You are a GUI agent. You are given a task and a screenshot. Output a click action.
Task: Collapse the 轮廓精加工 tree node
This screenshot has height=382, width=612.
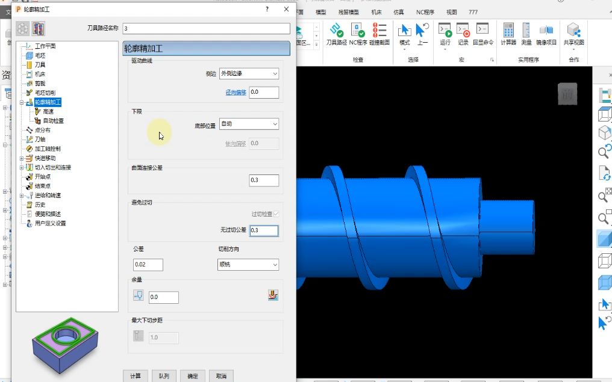[22, 102]
